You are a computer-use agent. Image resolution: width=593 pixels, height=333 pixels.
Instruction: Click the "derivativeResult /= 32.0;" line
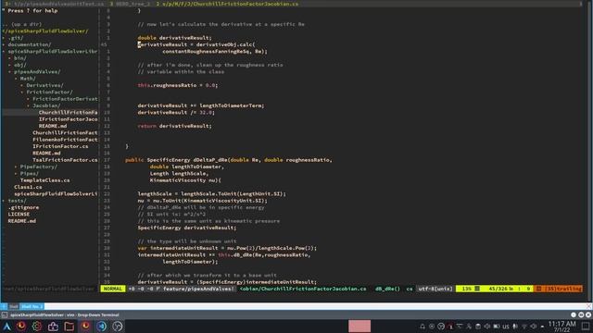176,113
